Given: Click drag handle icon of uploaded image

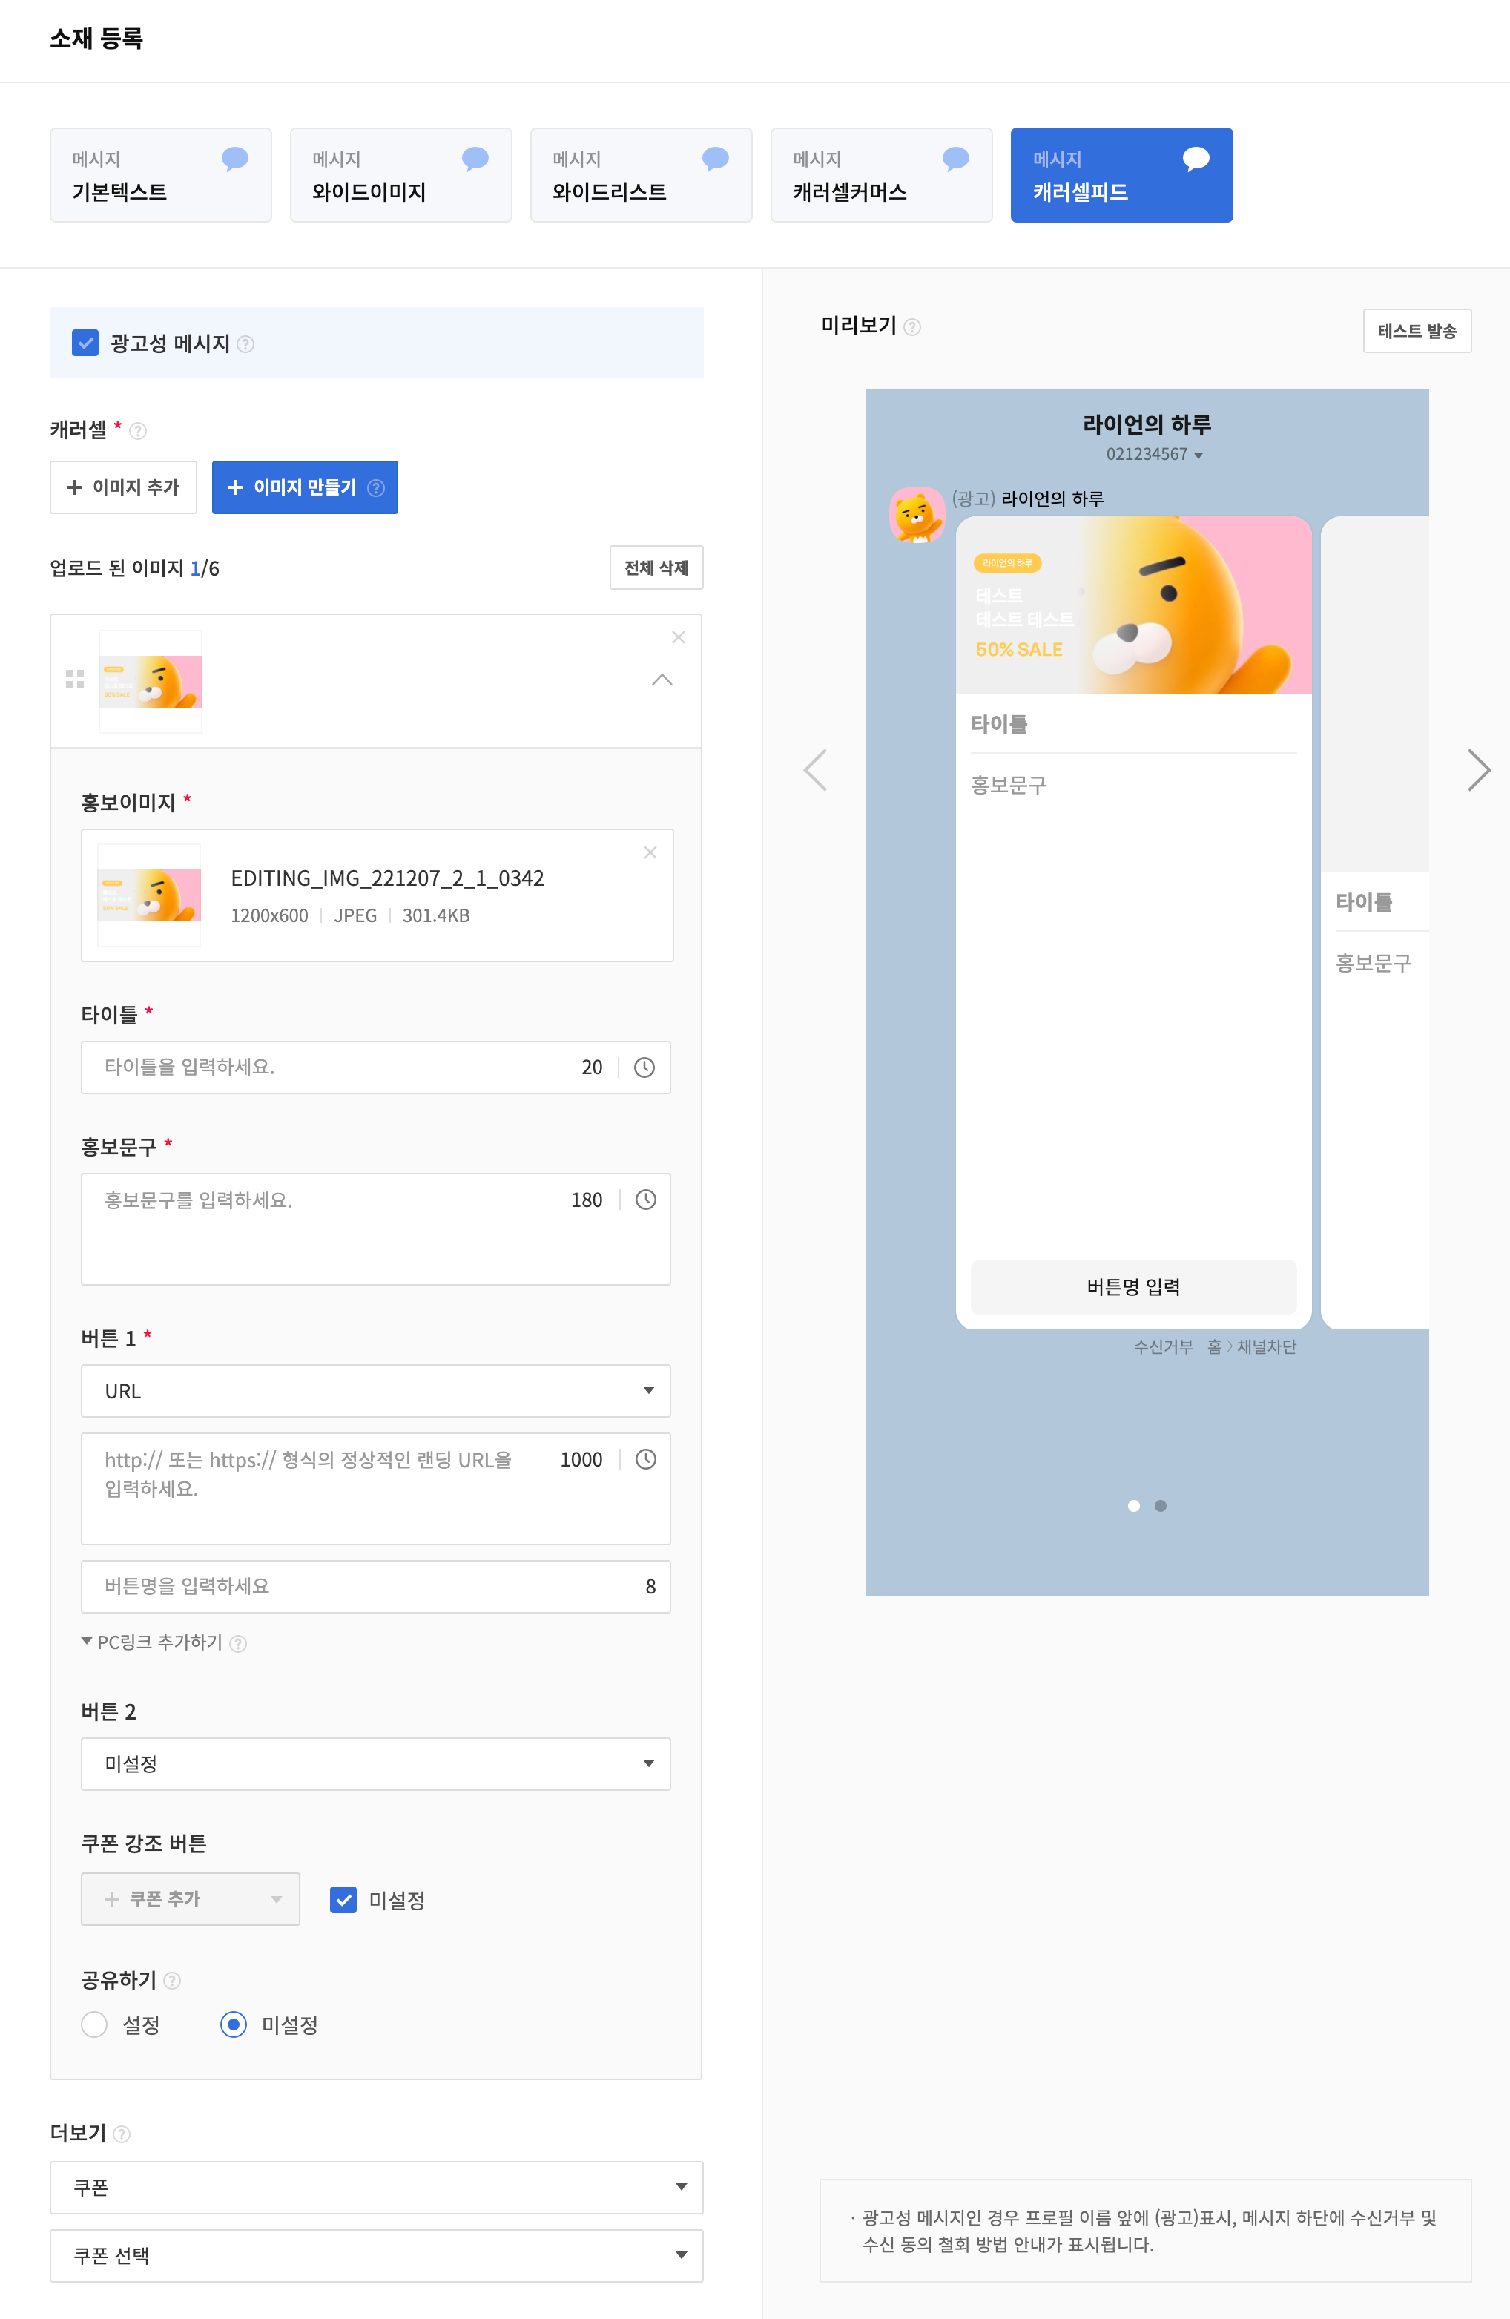Looking at the screenshot, I should pyautogui.click(x=75, y=679).
